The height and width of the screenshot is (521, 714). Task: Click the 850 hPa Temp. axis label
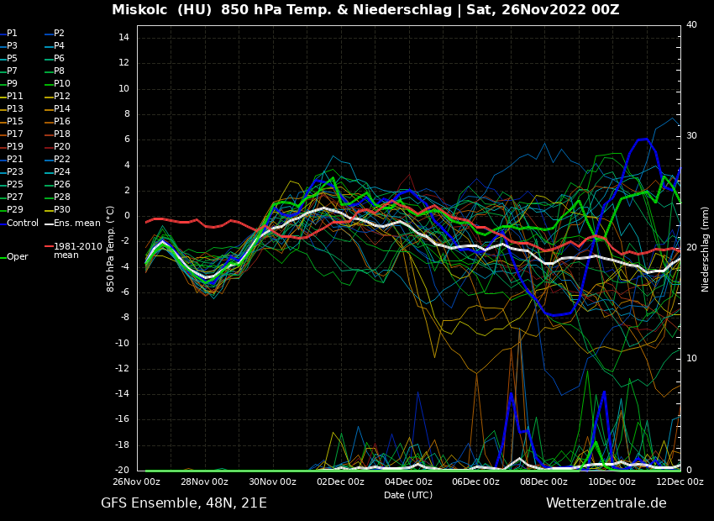tap(111, 249)
